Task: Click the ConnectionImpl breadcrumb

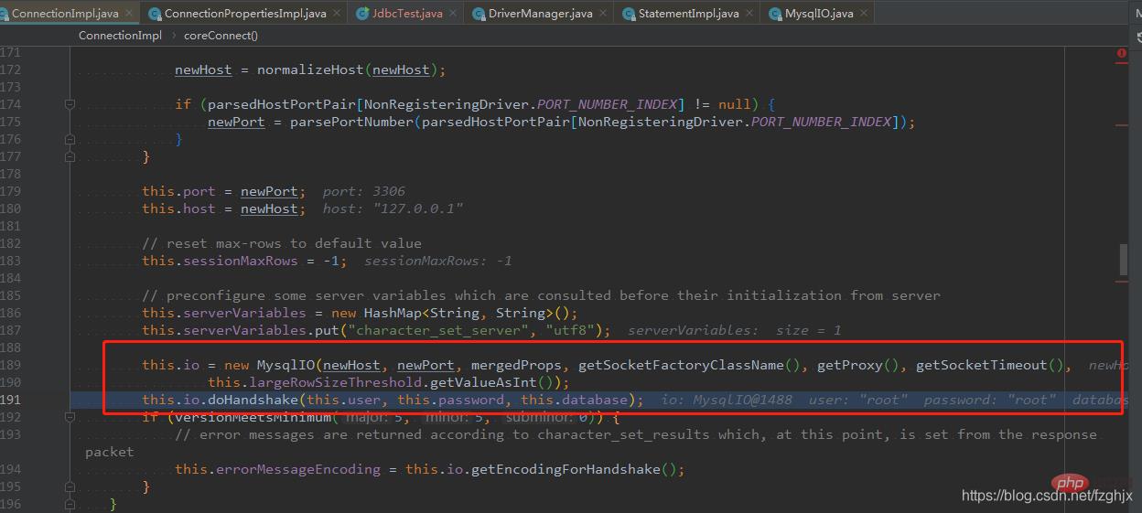Action: coord(120,36)
